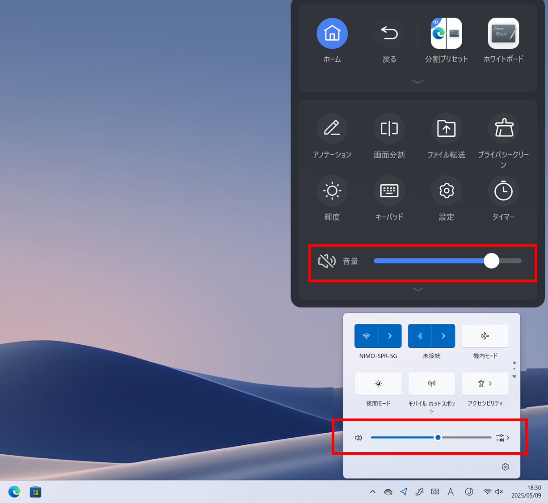
Task: Toggle Night light (夜間モード) tile
Action: pos(378,384)
